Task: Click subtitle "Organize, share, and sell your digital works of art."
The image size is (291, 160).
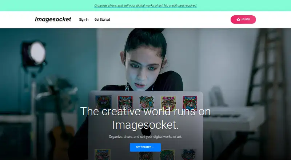Action: (x=145, y=137)
